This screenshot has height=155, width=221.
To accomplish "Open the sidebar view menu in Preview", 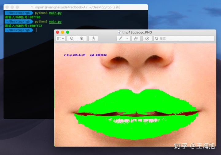I will pos(60,38).
